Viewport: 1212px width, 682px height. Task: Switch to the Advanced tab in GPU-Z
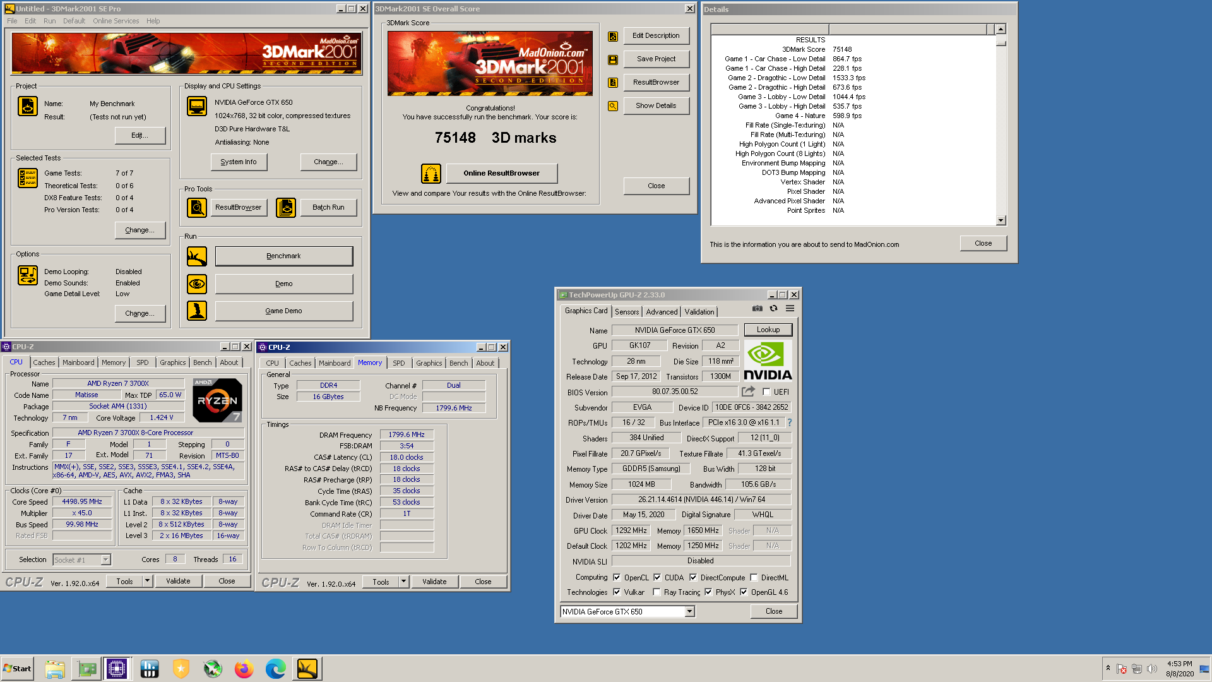pos(662,312)
